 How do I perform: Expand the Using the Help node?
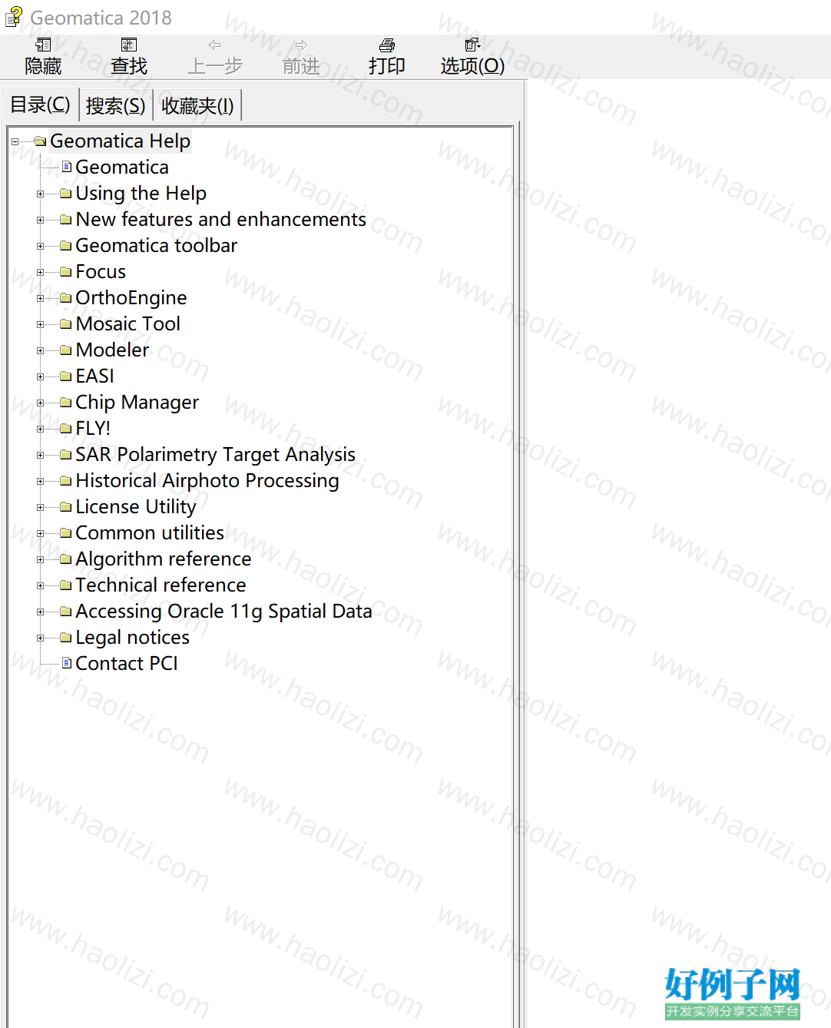coord(40,194)
